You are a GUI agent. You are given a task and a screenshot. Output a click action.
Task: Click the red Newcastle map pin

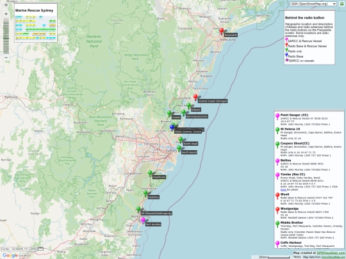(221, 31)
